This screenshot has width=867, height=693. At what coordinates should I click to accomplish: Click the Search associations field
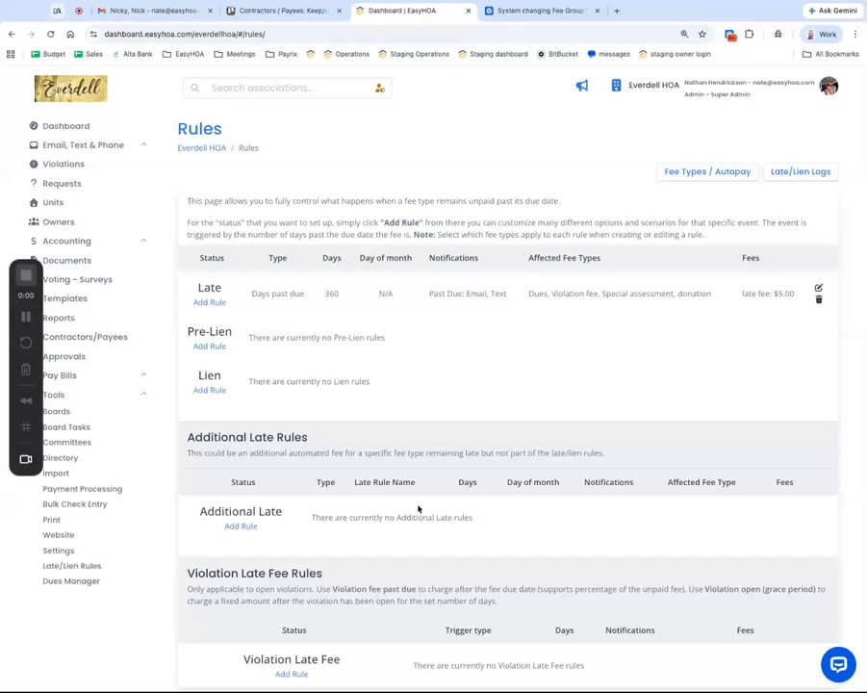click(287, 88)
